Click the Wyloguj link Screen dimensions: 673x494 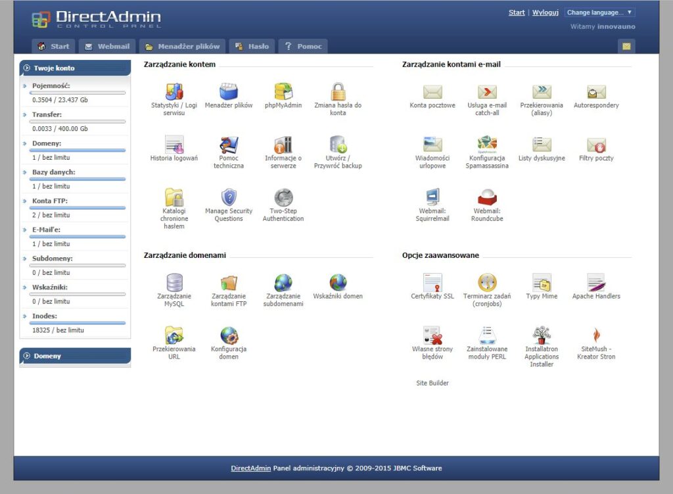pos(545,12)
